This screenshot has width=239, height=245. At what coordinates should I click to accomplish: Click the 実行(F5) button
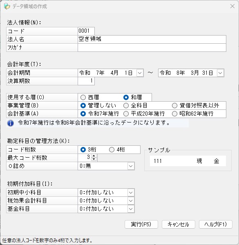coord(141,224)
